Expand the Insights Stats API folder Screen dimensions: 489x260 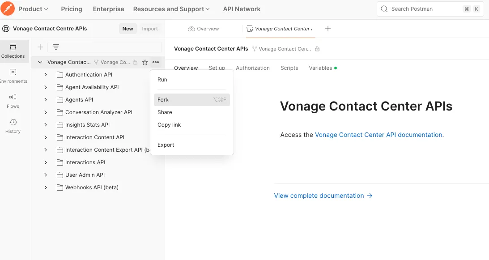46,125
